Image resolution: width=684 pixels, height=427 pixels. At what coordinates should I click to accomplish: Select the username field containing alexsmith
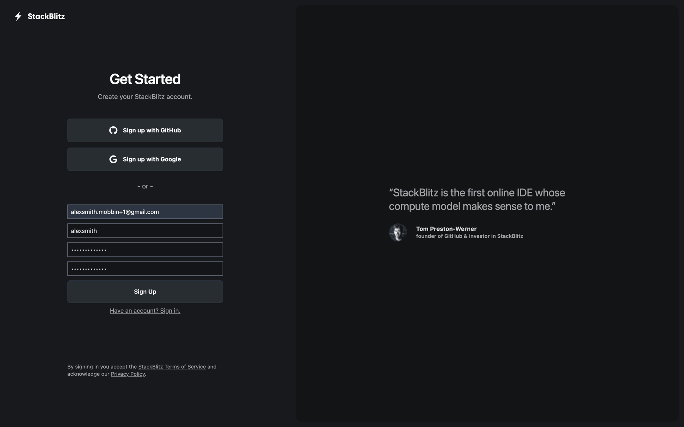(x=145, y=231)
